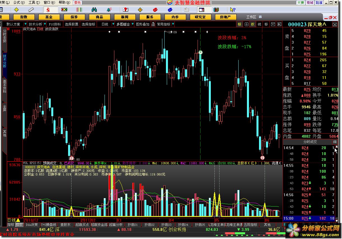
Task: Click the 创业板指 index label in status bar
Action: click(x=177, y=229)
